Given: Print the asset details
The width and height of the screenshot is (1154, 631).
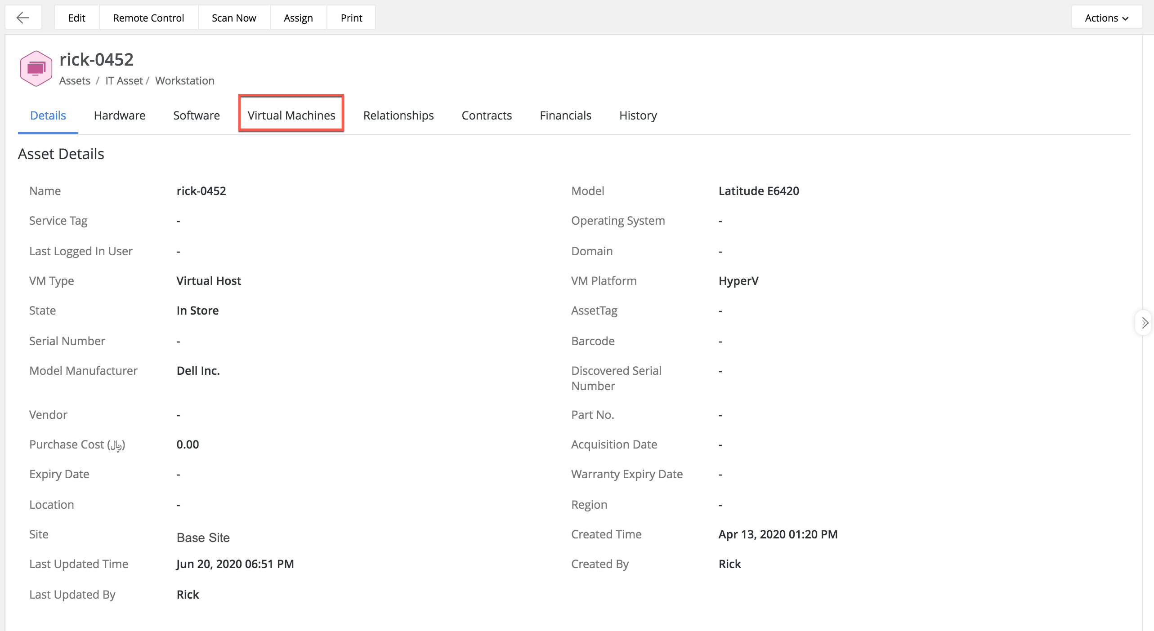Looking at the screenshot, I should (351, 18).
